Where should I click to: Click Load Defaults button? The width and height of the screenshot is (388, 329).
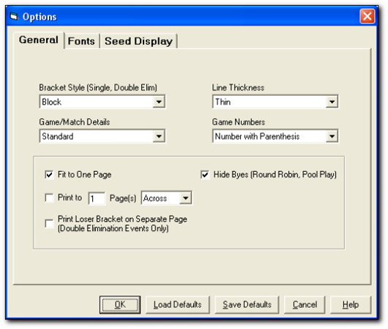177,305
